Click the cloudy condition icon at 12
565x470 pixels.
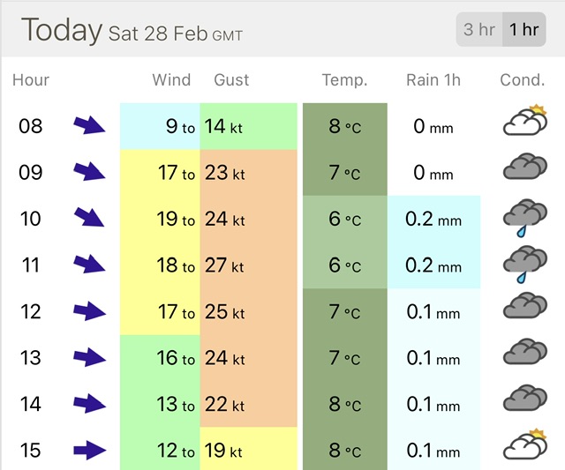[x=524, y=310]
